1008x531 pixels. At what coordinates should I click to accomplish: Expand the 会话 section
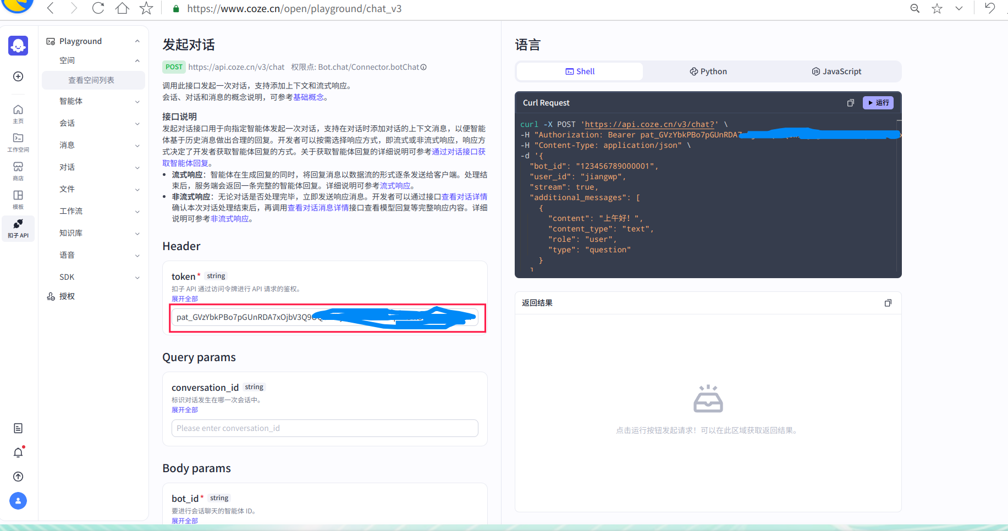point(137,124)
